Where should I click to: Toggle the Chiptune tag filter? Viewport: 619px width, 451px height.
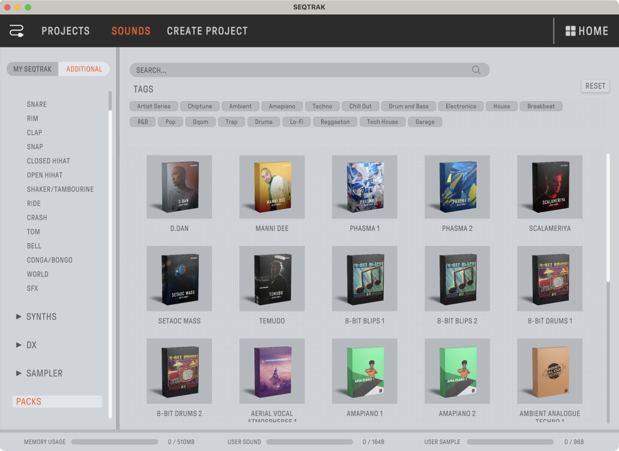click(200, 106)
